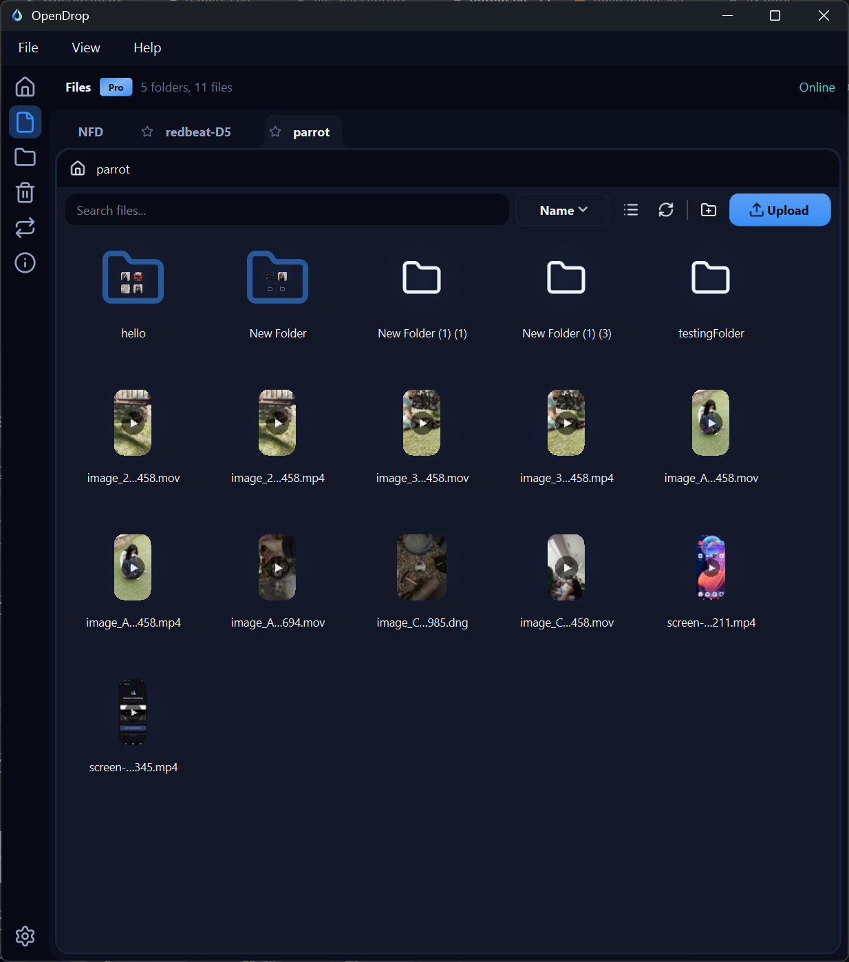The image size is (849, 962).
Task: Select screen-...345.mp4 video thumbnail
Action: point(133,712)
